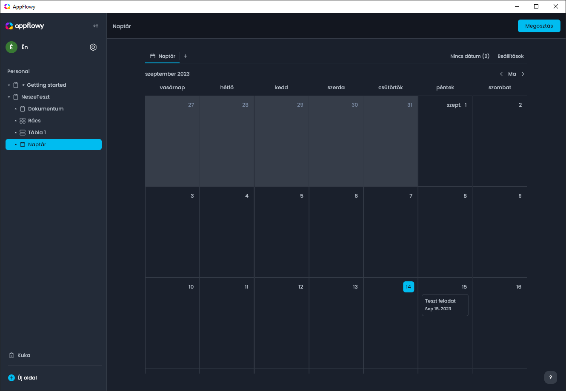Click the szerda column header
The width and height of the screenshot is (566, 391).
click(x=336, y=88)
